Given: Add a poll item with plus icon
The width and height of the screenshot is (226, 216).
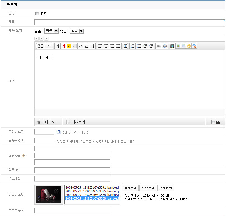Looking at the screenshot, I should tap(24, 156).
